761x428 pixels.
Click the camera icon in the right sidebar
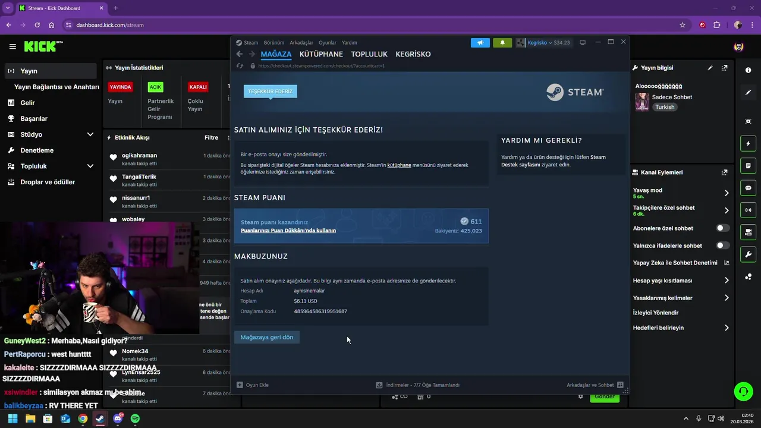(x=748, y=232)
